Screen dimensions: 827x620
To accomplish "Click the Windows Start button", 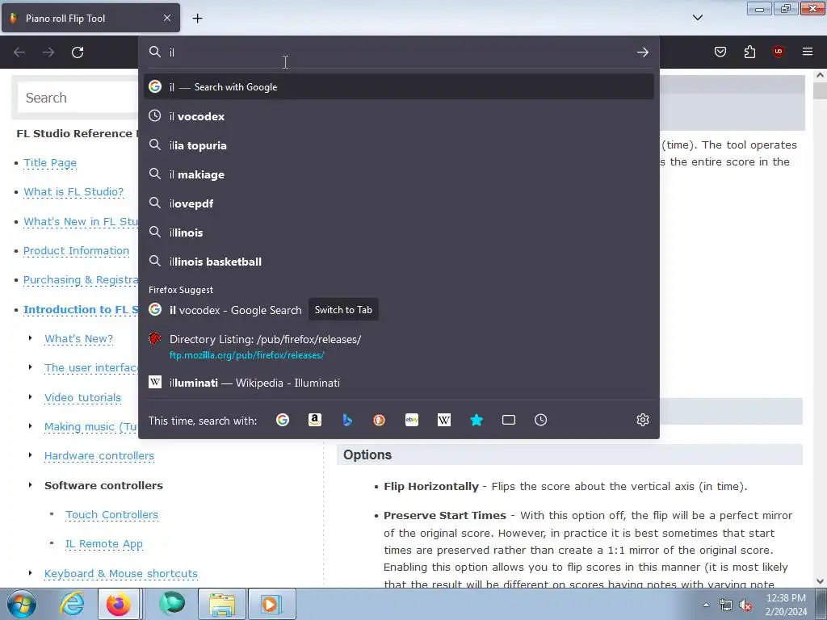I will 22,604.
